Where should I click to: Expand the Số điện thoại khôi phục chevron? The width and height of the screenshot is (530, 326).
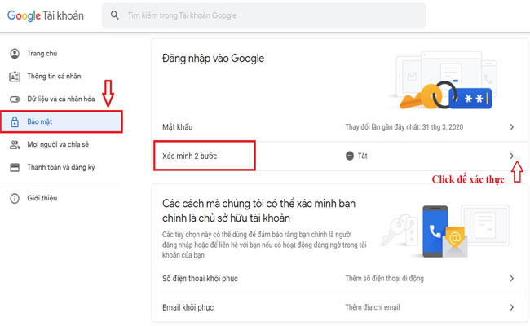512,279
